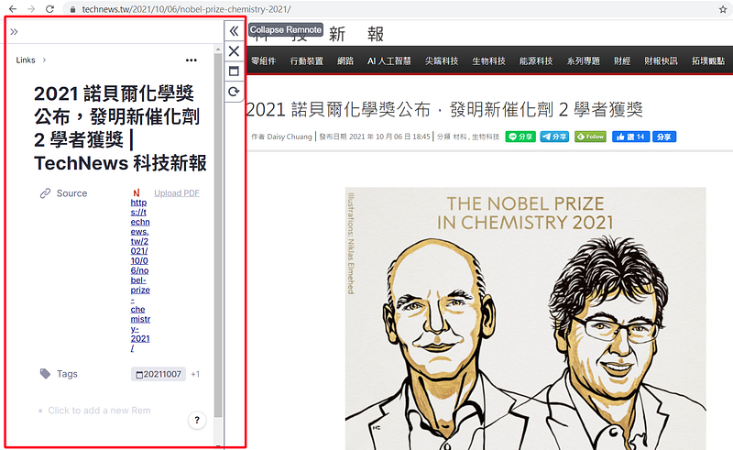Click the Nobel Prize in Chemistry 2021 illustration
This screenshot has width=733, height=450.
pos(525,318)
